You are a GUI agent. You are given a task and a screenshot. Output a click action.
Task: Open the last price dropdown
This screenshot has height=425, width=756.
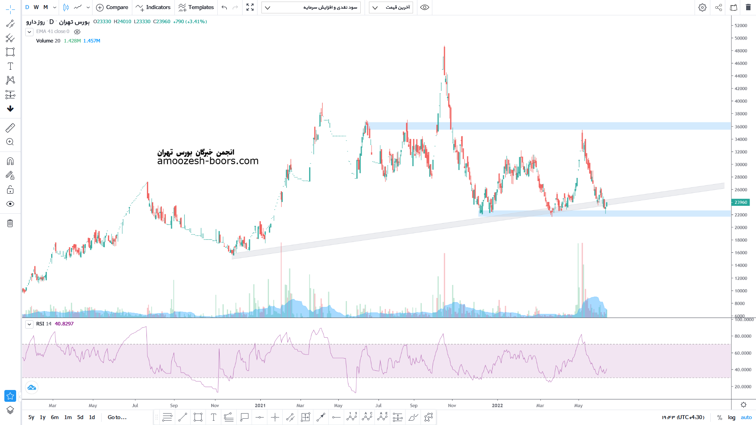pos(391,7)
